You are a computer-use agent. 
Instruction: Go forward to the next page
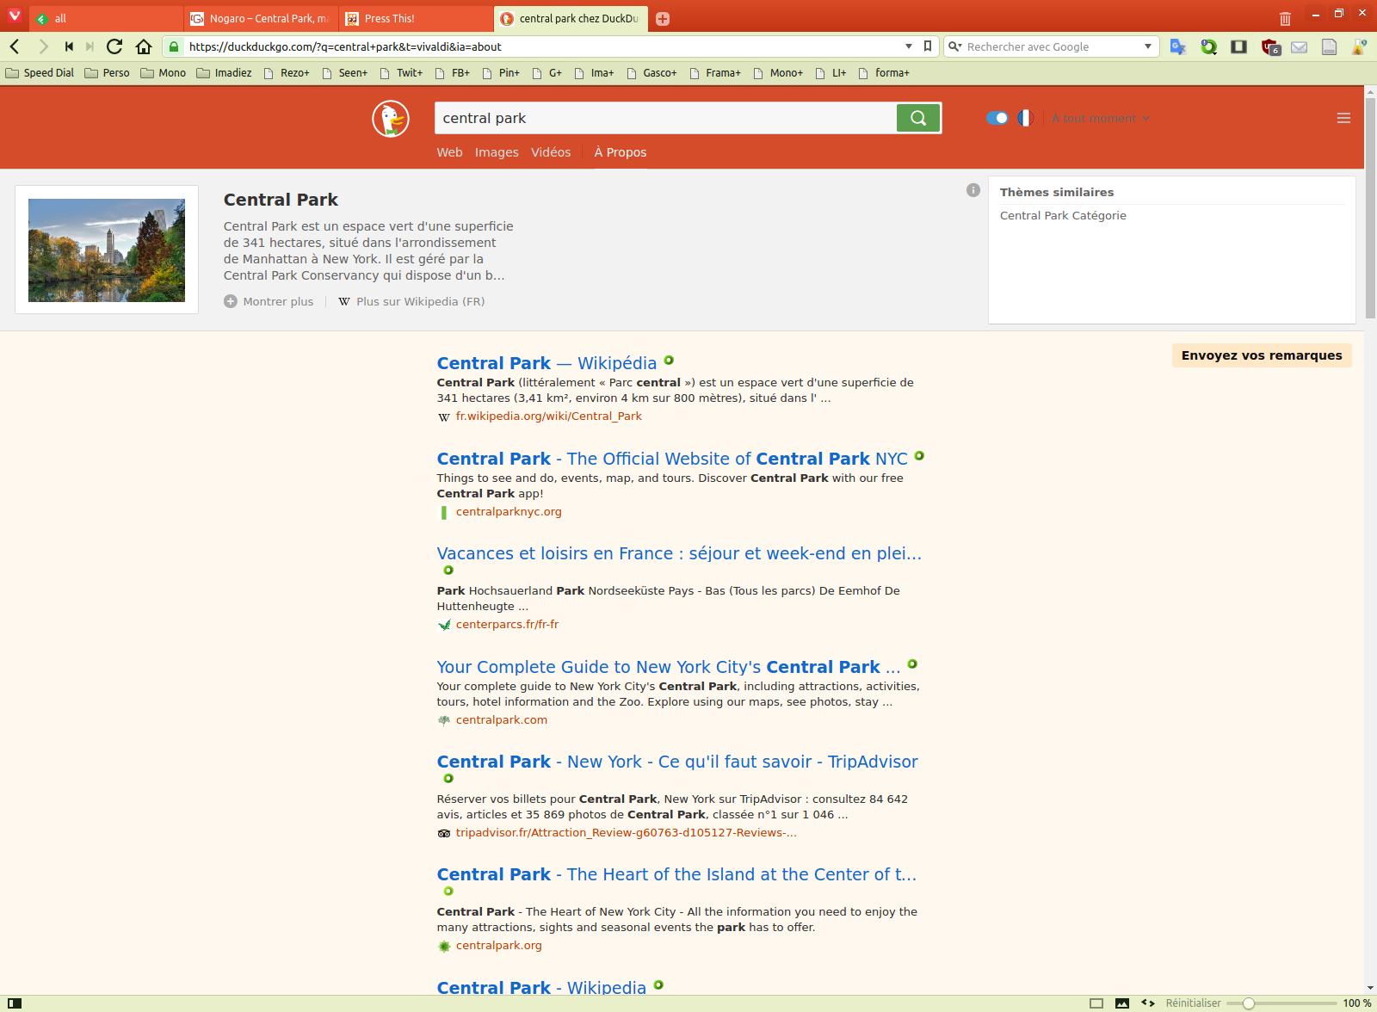coord(43,46)
